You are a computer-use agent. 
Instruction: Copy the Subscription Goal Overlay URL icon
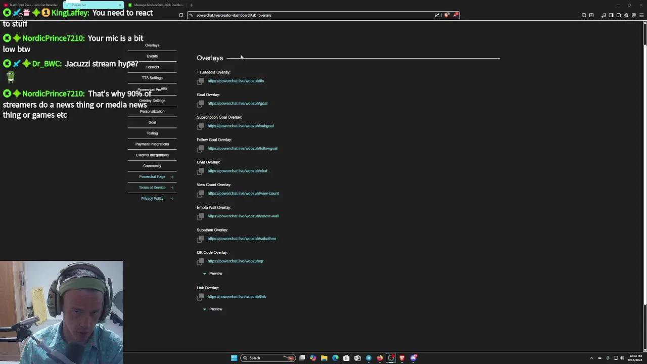201,126
